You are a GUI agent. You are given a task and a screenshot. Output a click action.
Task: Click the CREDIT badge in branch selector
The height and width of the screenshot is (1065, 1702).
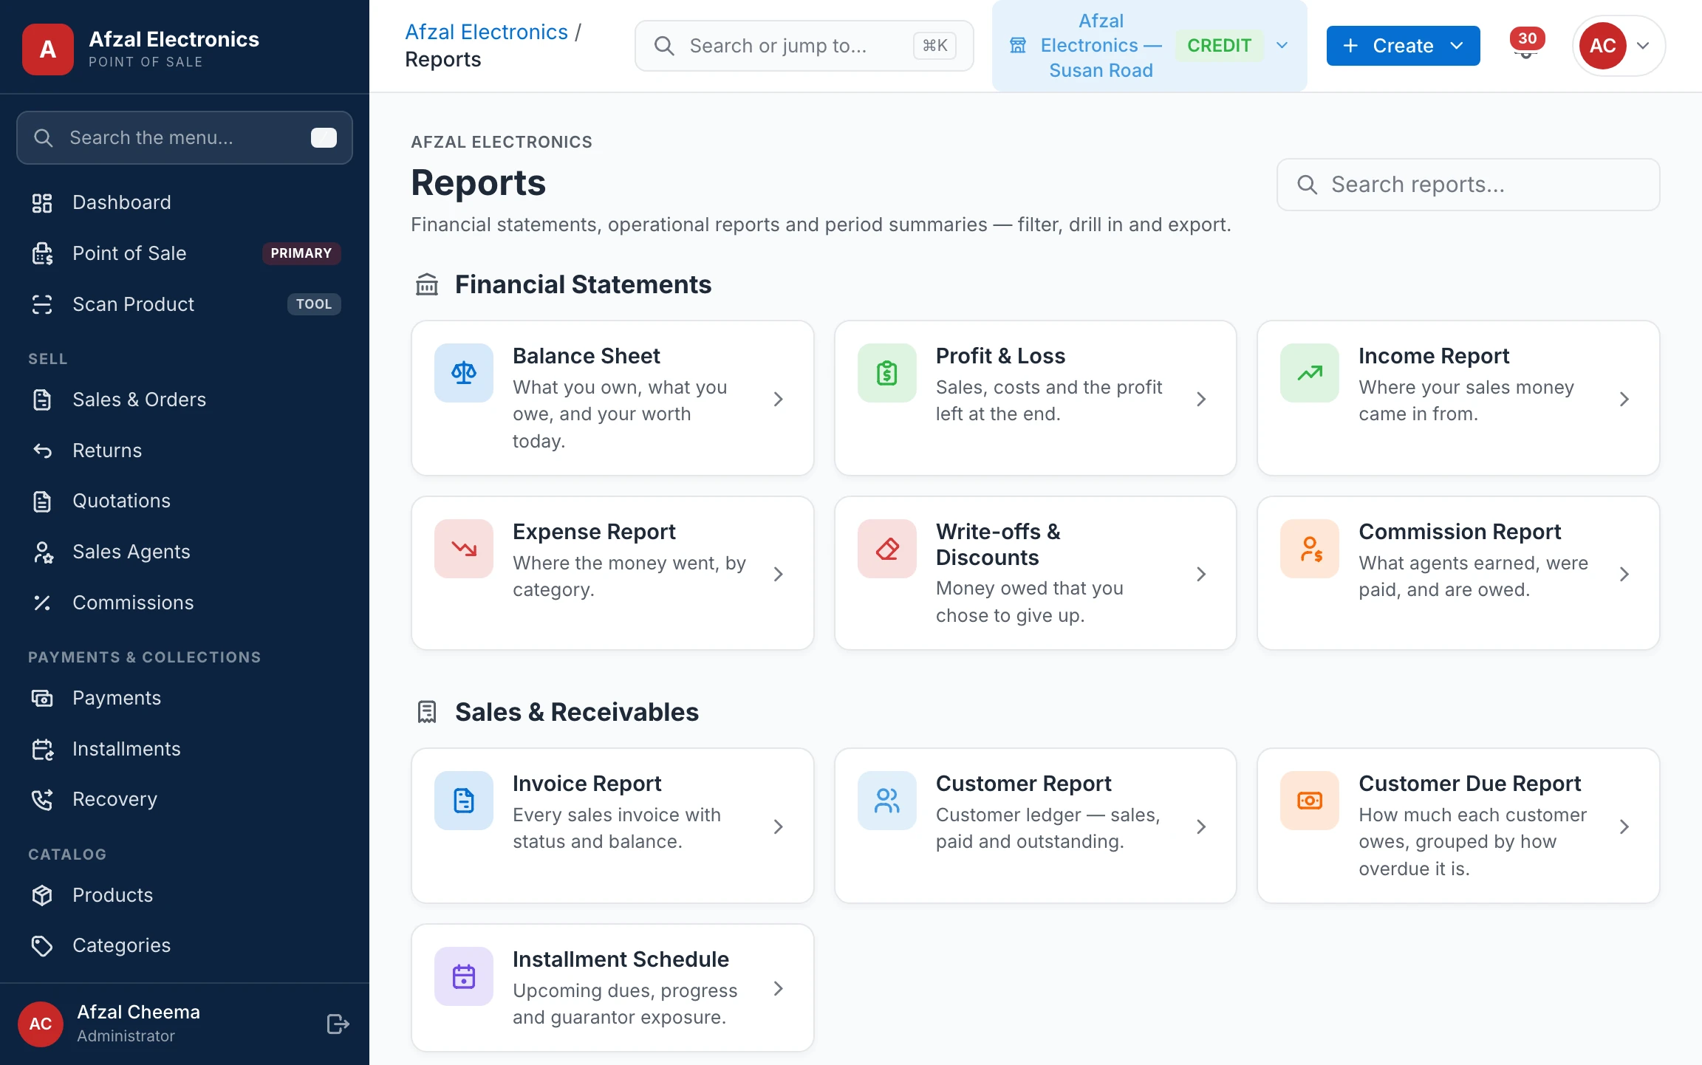coord(1219,45)
